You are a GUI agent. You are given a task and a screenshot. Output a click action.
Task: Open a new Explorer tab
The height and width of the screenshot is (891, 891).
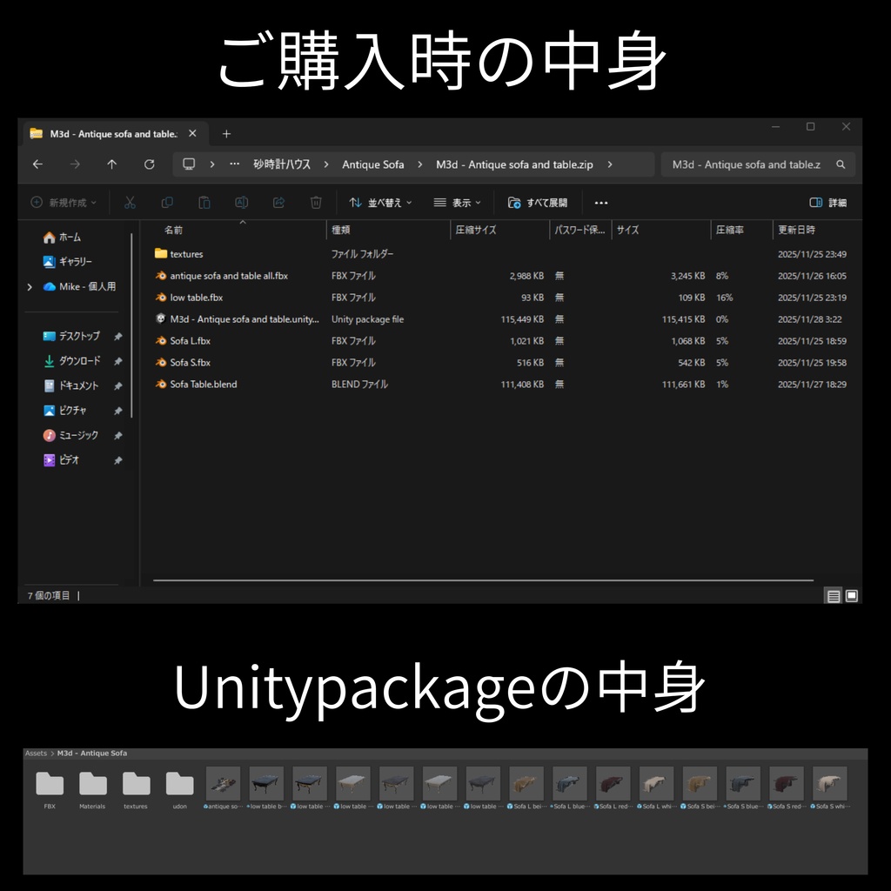coord(226,133)
